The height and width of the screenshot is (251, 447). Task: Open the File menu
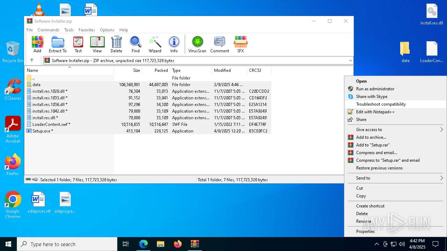coord(30,30)
